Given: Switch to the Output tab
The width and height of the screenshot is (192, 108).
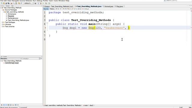Looking at the screenshot, I should pos(59,6).
